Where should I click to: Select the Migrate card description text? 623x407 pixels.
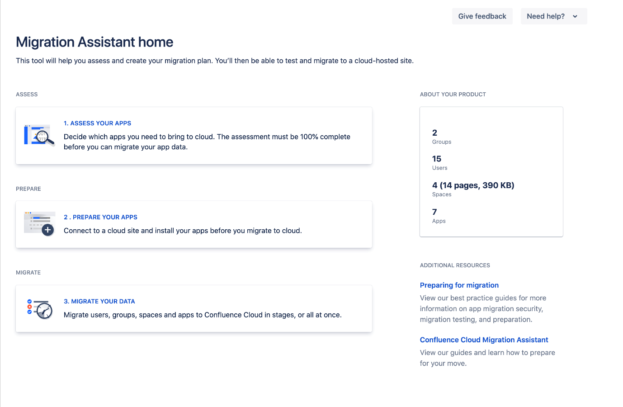click(x=203, y=315)
